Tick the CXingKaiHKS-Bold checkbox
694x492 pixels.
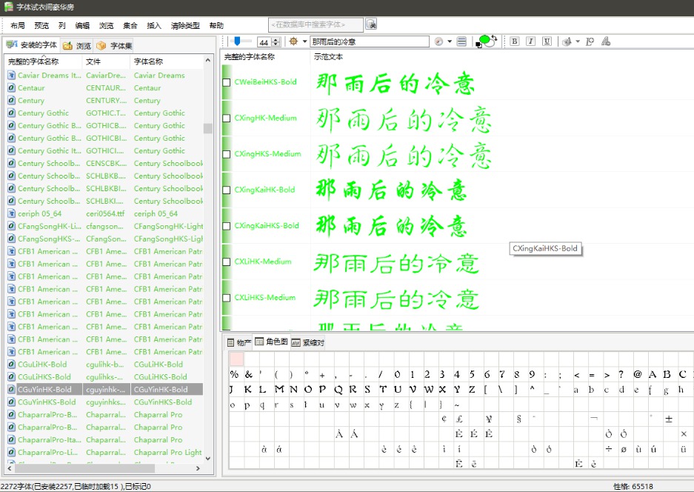(x=226, y=226)
